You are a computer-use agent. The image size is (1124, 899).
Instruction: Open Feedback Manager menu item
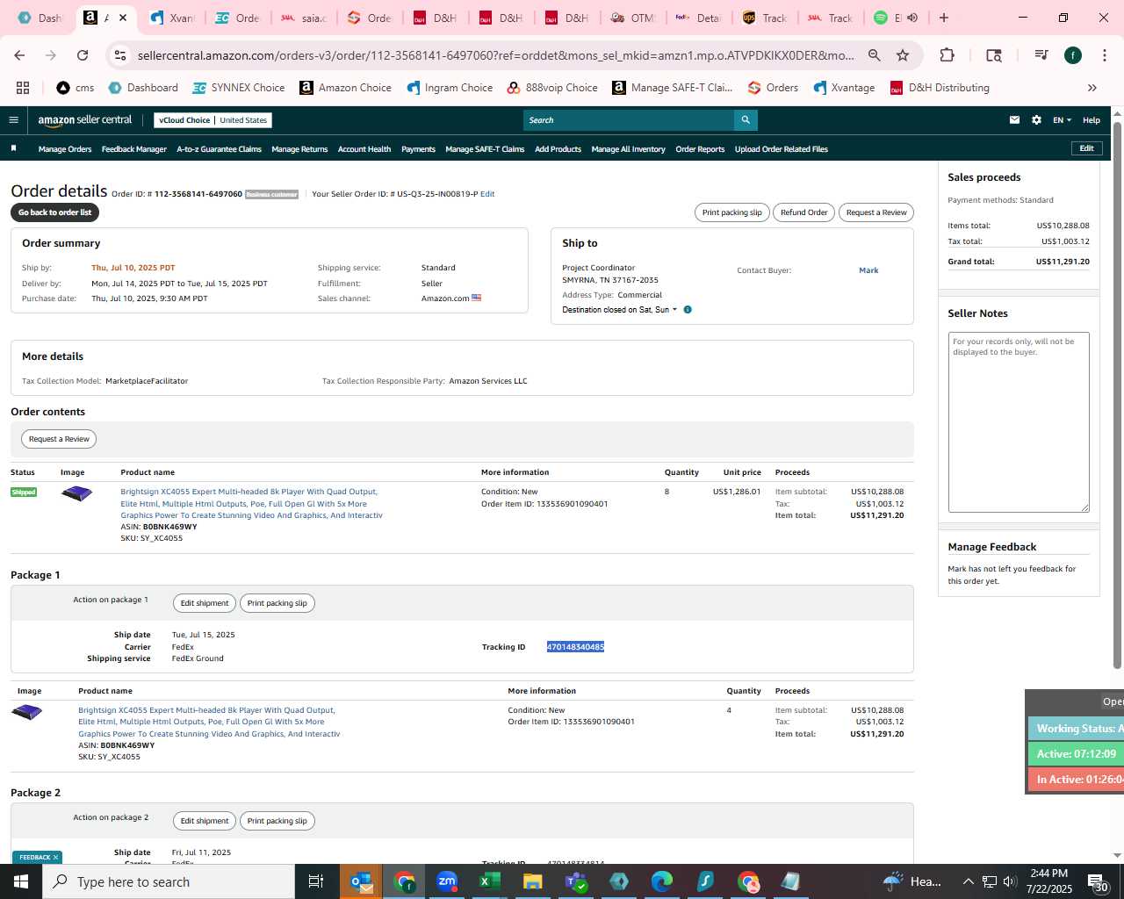[x=134, y=149]
